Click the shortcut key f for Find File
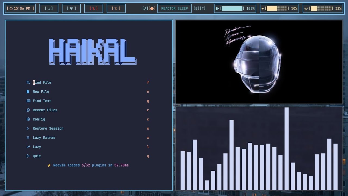This screenshot has height=196, width=348. [x=148, y=82]
